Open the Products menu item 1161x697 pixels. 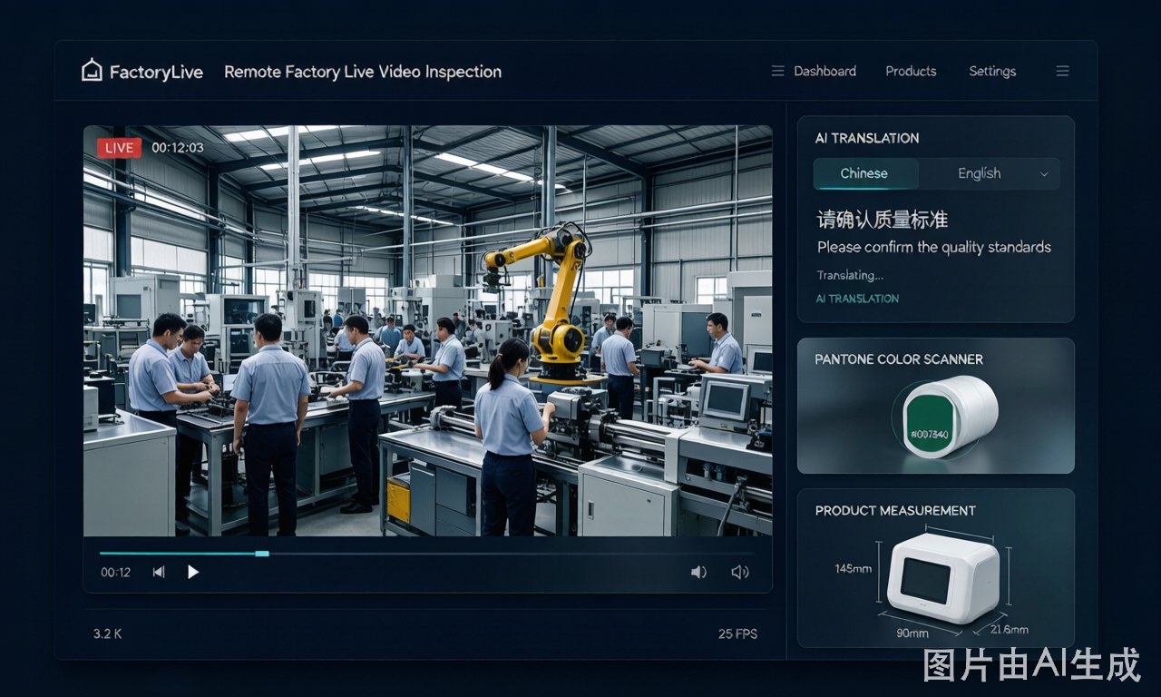tap(911, 71)
